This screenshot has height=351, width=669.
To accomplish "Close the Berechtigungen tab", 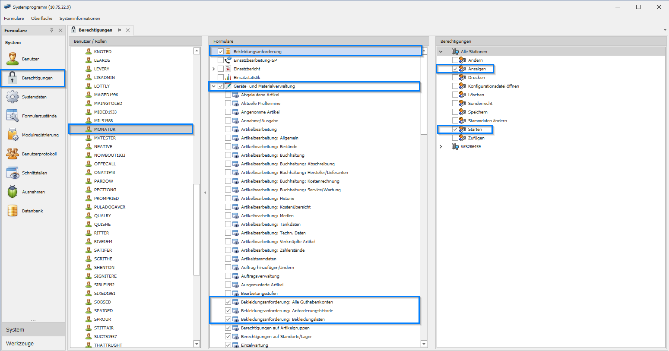I will click(x=128, y=30).
